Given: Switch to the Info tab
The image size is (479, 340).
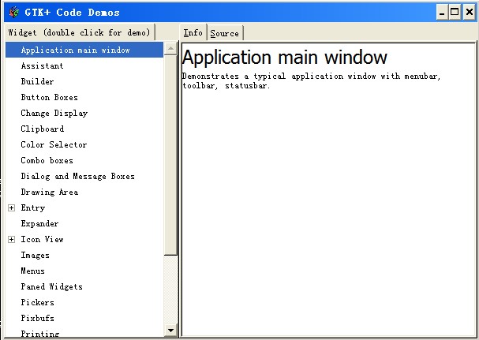Looking at the screenshot, I should click(x=193, y=32).
